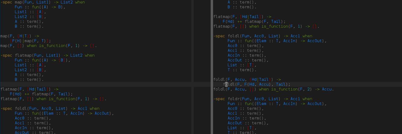
Task: Click 'Fun :: fun((Elem :: T, AccIn)' in left pane
Action: coord(64,113)
